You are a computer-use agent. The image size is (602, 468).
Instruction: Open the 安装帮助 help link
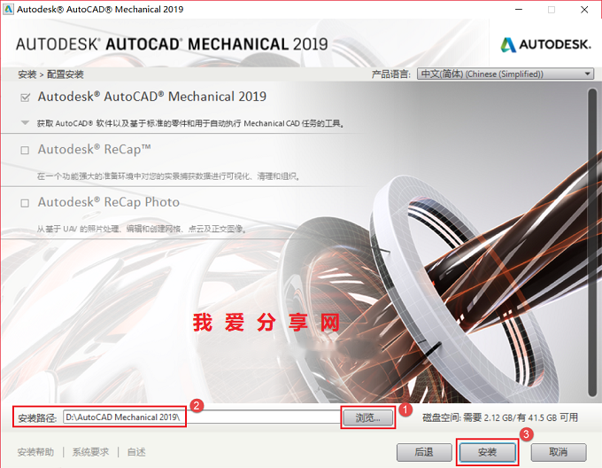coord(35,452)
